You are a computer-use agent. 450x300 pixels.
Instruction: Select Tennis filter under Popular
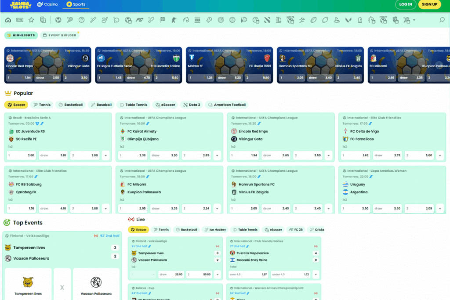(42, 105)
